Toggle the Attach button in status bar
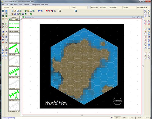This screenshot has height=119, width=152. pyautogui.click(x=140, y=118)
